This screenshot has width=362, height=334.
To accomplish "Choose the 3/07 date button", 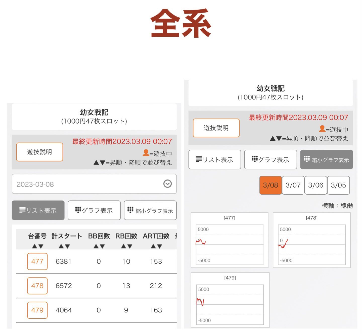I will [x=293, y=185].
